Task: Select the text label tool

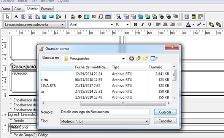Action: click(16, 17)
